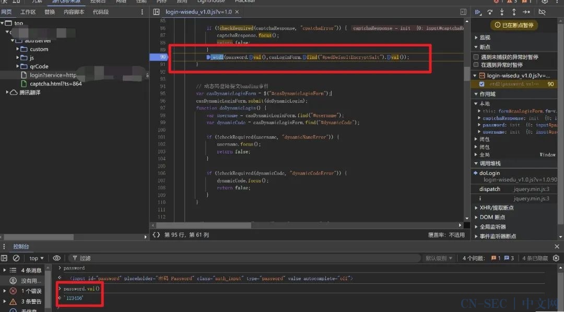
Task: Click the 4 条已隐藏 hidden messages text
Action: coord(535,258)
